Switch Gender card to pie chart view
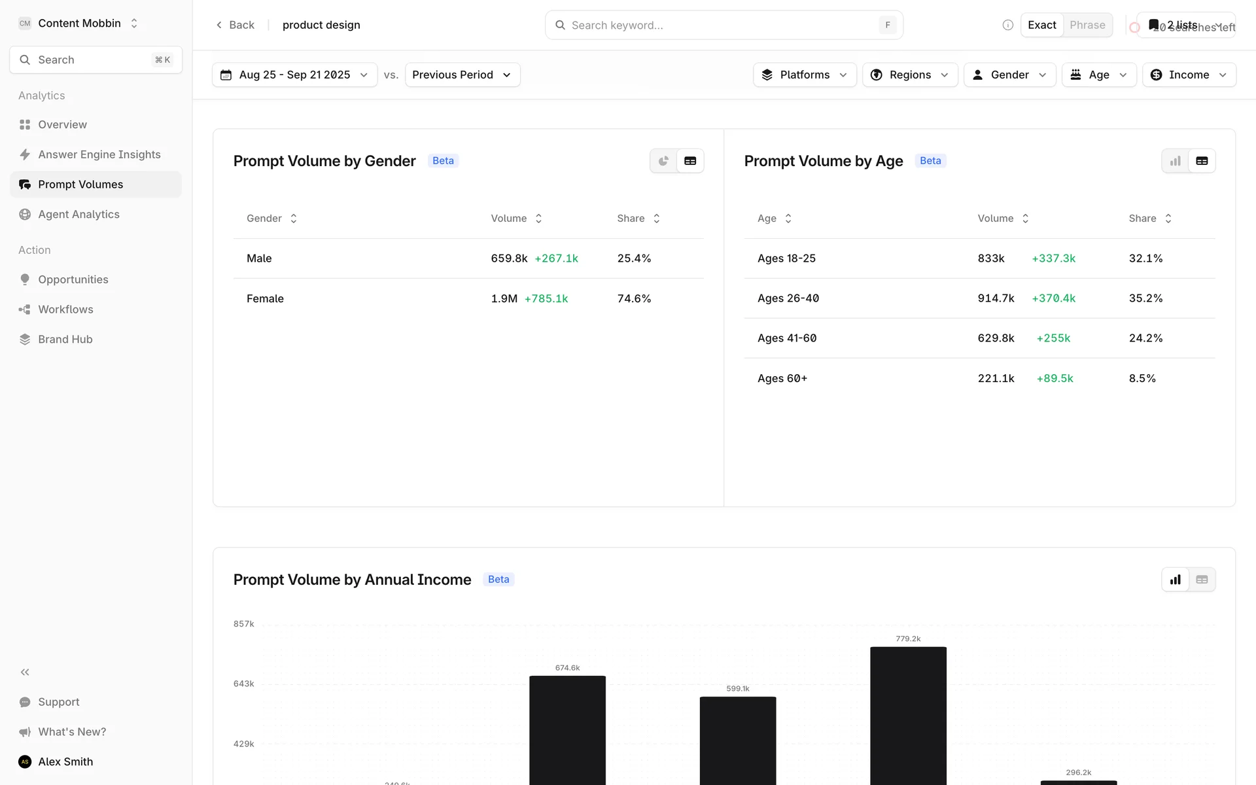 point(663,161)
